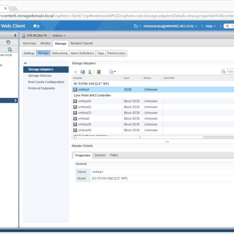234x234 pixels.
Task: Click host icon beside 176.16.254.74
Action: (24, 36)
